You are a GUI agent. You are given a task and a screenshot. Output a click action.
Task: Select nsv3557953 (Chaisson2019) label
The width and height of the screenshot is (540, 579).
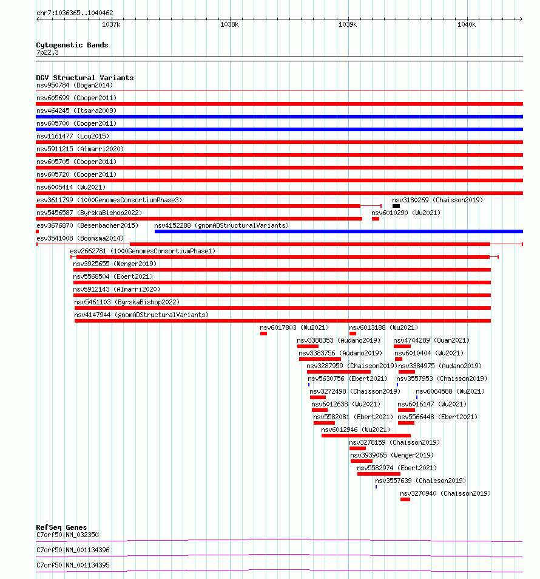pos(442,379)
